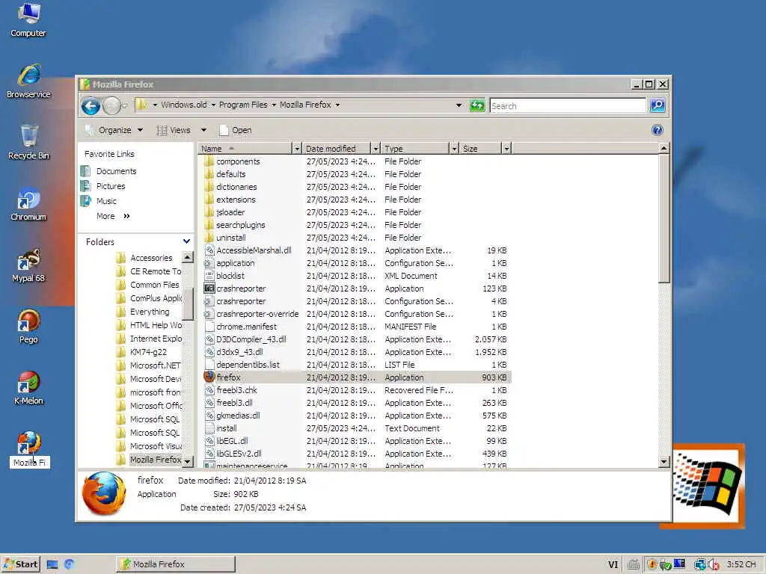
Task: Click the components folder icon
Action: tap(209, 161)
